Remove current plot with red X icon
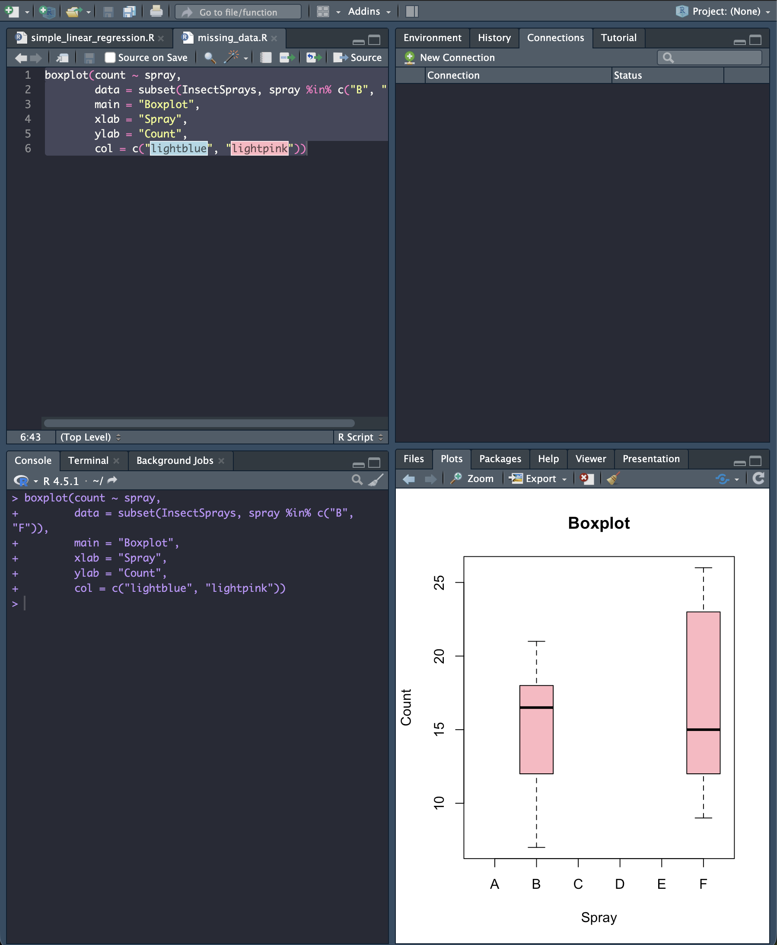 (x=586, y=479)
